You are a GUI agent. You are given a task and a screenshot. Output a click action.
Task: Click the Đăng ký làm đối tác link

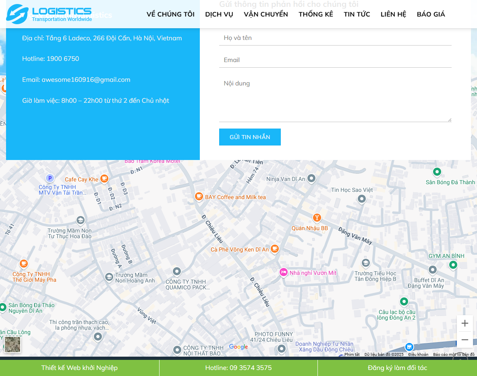[x=397, y=368]
